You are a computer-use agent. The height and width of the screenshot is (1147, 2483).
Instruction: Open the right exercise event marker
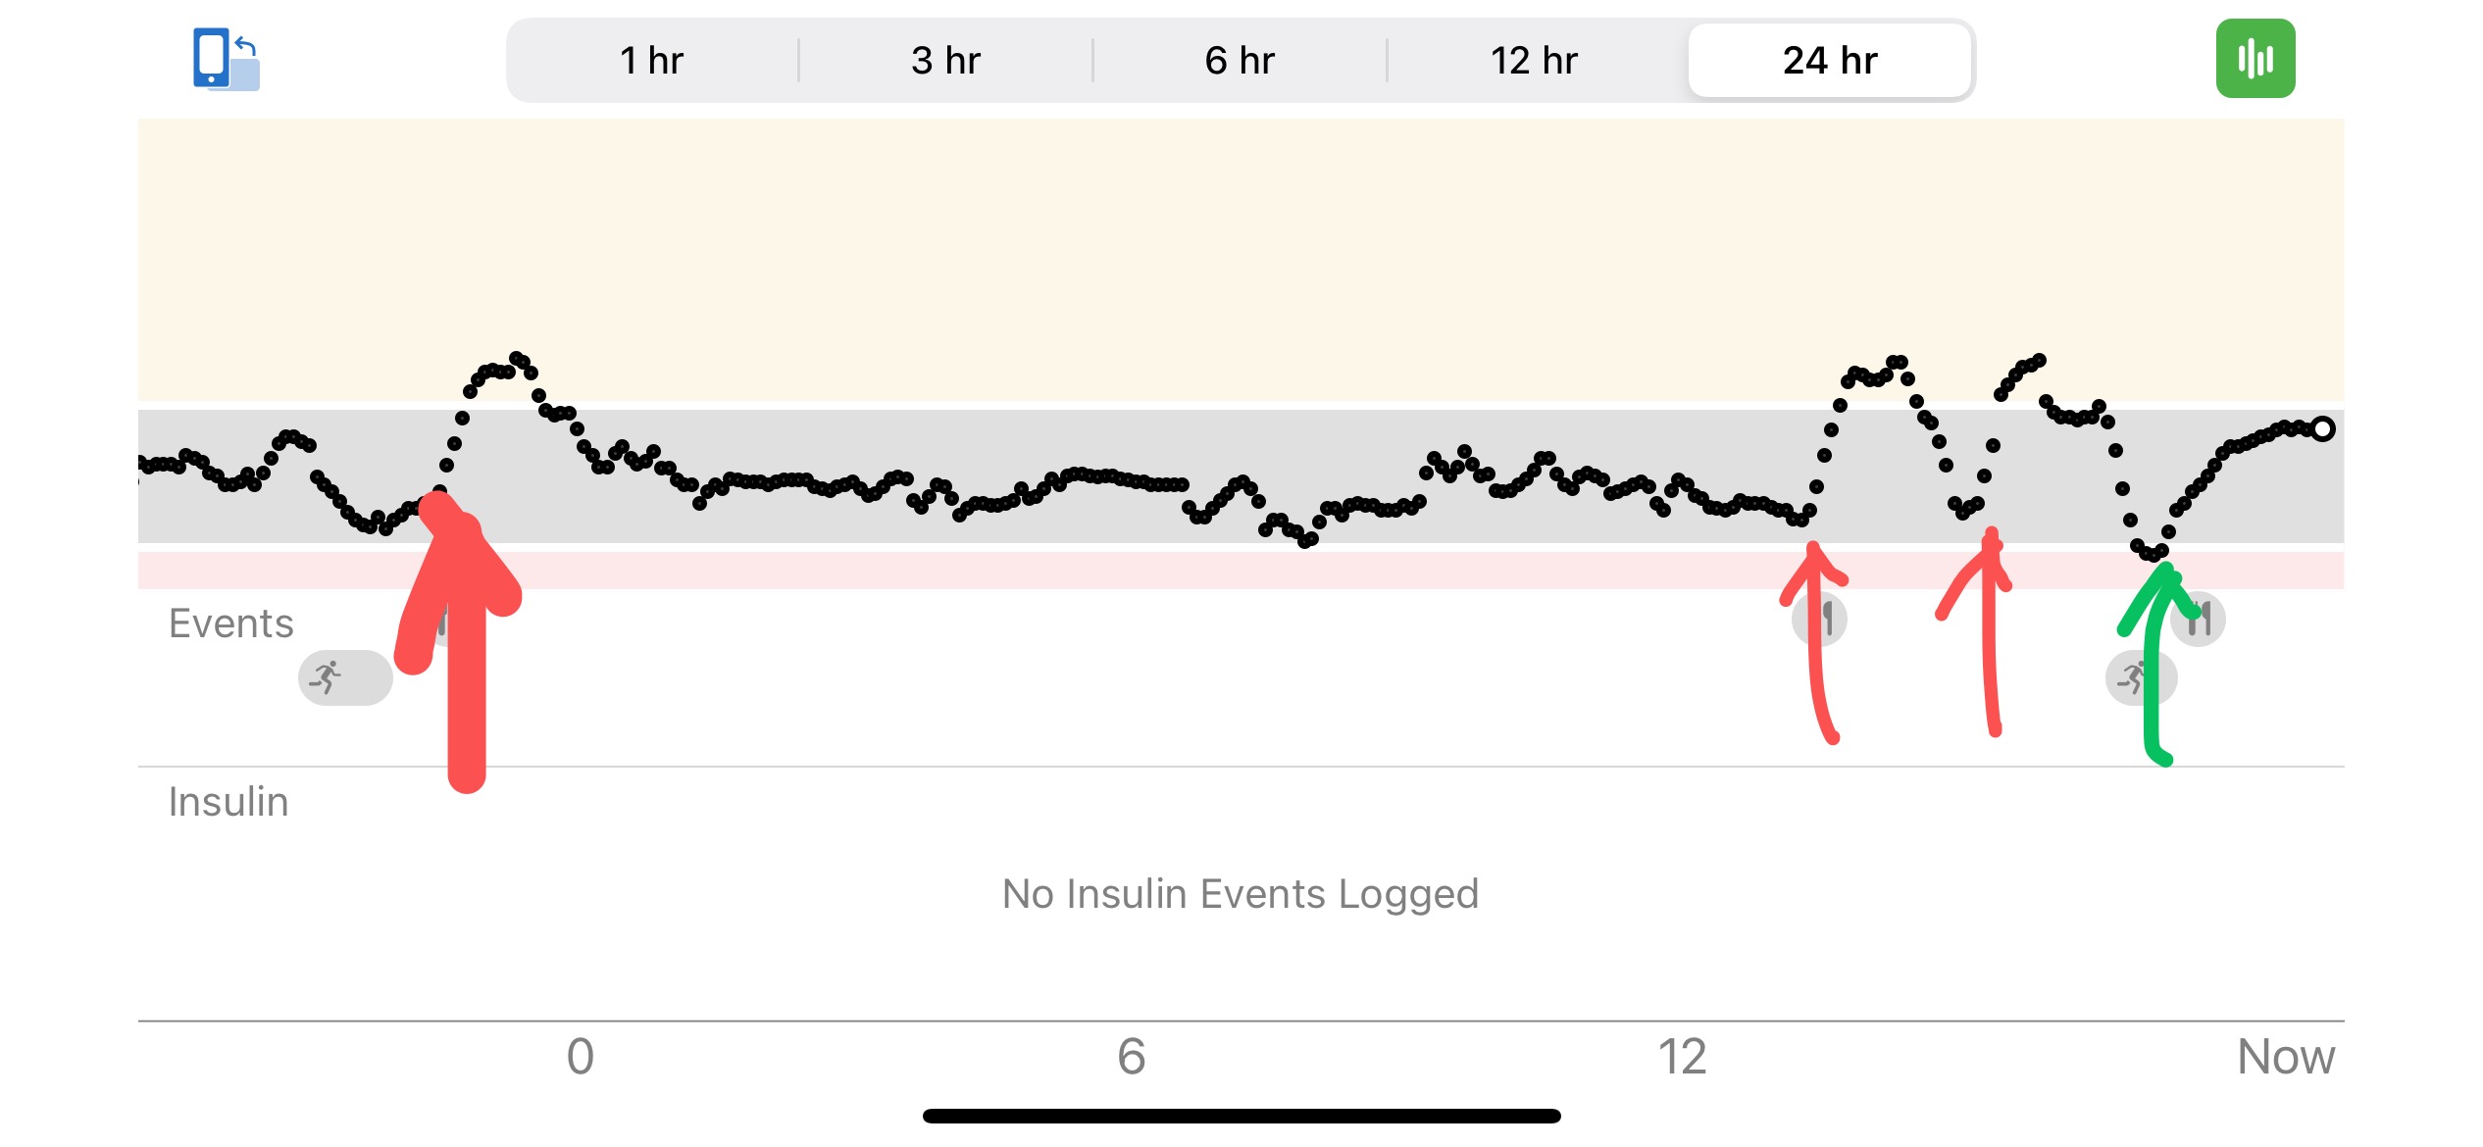2141,677
